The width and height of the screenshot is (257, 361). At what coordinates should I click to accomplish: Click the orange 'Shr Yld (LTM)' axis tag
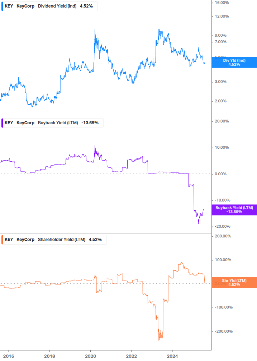(x=234, y=283)
